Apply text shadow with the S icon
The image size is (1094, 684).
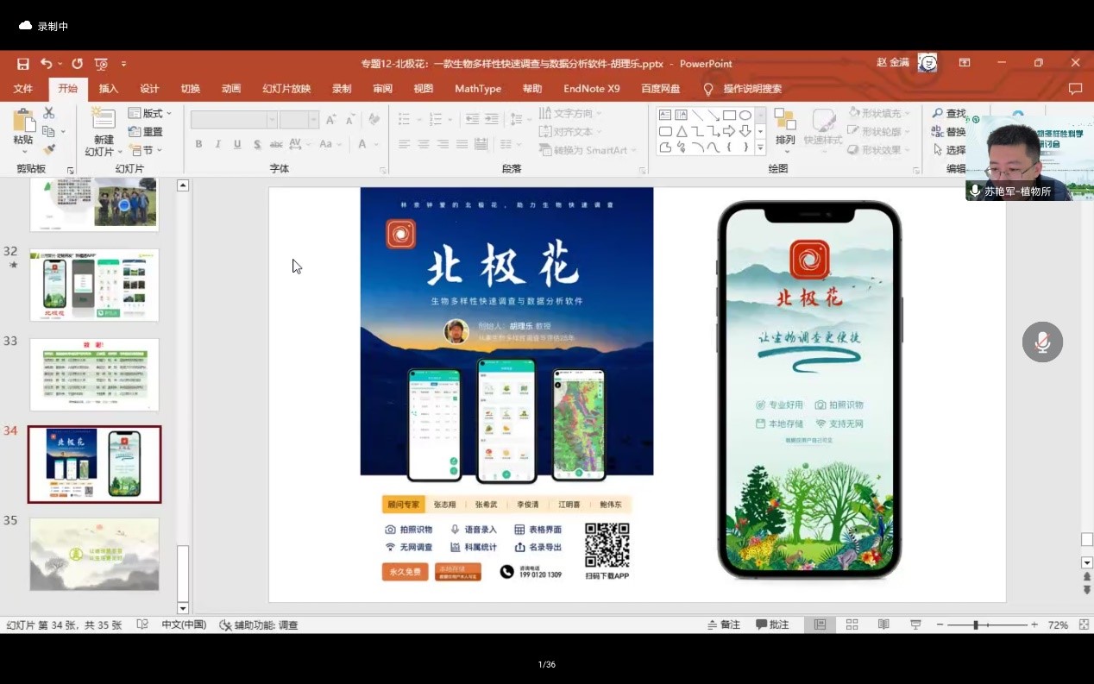(x=257, y=144)
